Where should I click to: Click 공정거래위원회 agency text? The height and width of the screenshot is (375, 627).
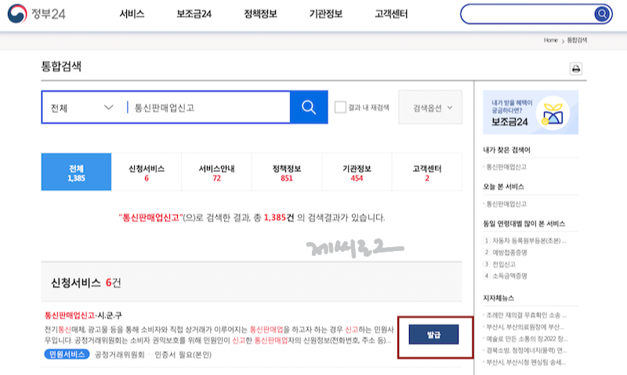pos(119,355)
